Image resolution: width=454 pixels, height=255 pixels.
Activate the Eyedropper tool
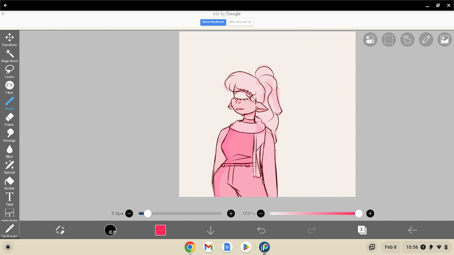(9, 229)
